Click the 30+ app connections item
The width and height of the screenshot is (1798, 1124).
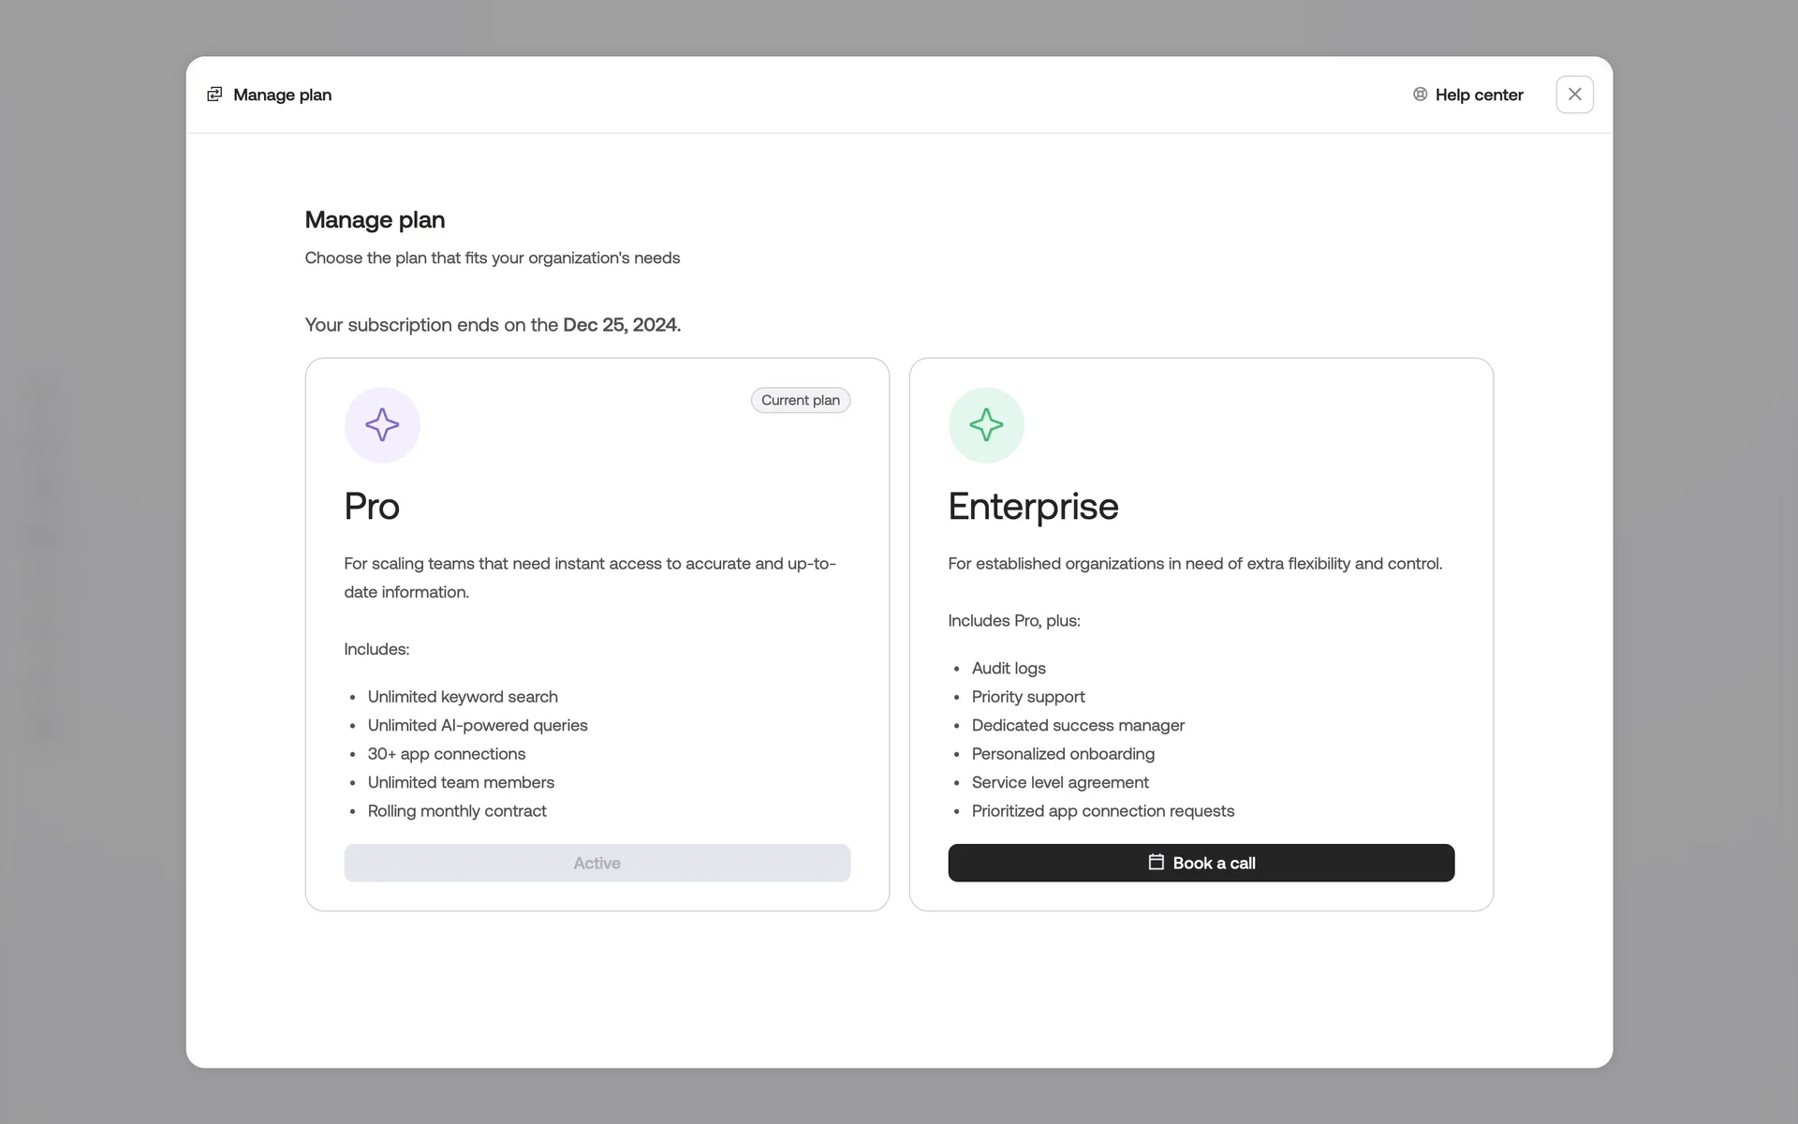point(447,754)
